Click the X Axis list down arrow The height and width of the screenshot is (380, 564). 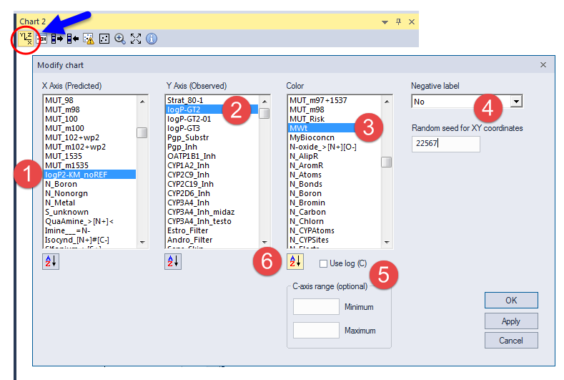(x=142, y=243)
